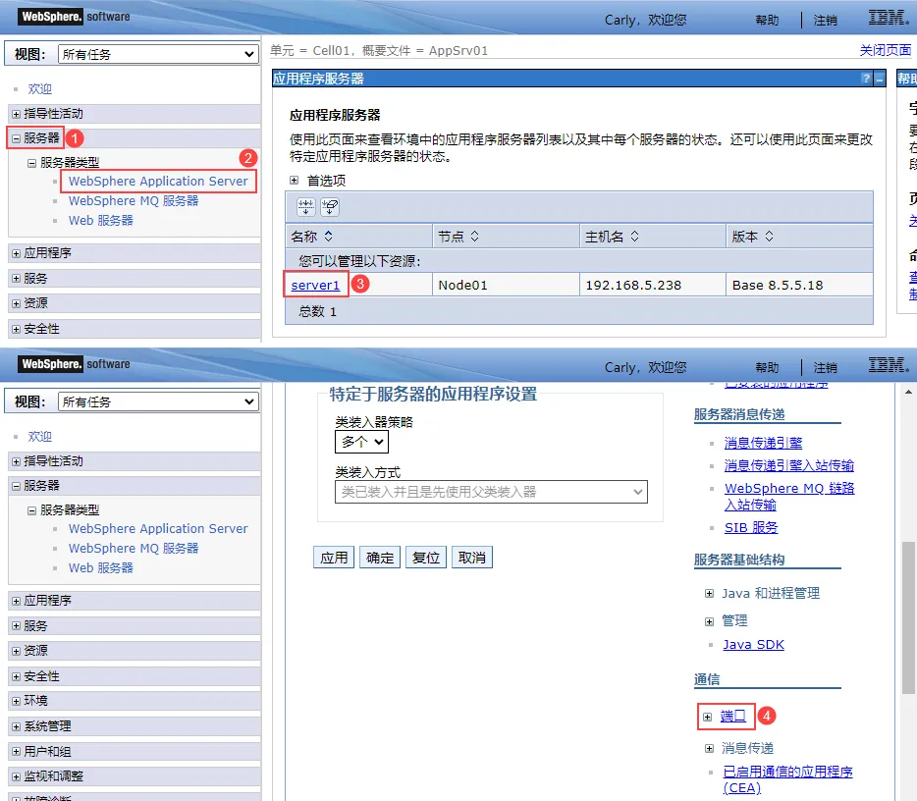The image size is (917, 801).
Task: Expand 应用程序 in upper console tree
Action: click(x=17, y=253)
